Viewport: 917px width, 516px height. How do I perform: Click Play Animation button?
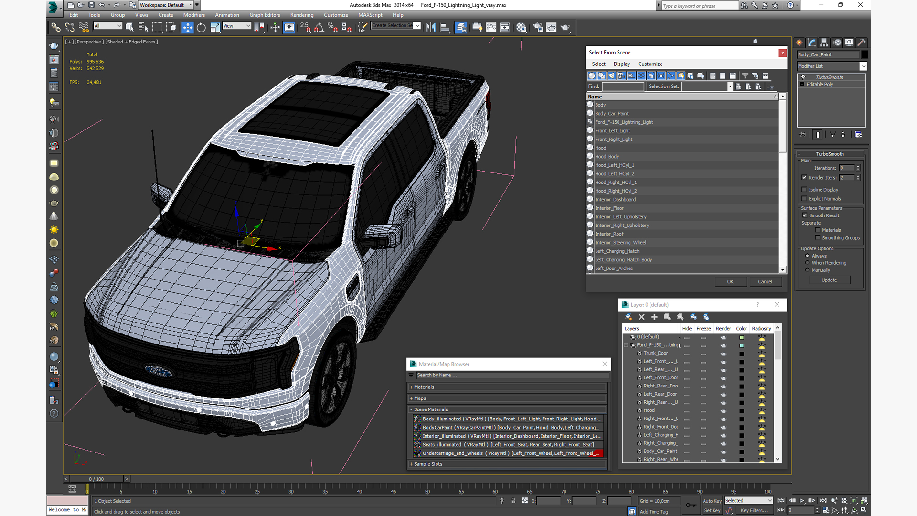coord(802,500)
